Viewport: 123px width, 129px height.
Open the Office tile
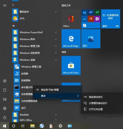[71, 19]
